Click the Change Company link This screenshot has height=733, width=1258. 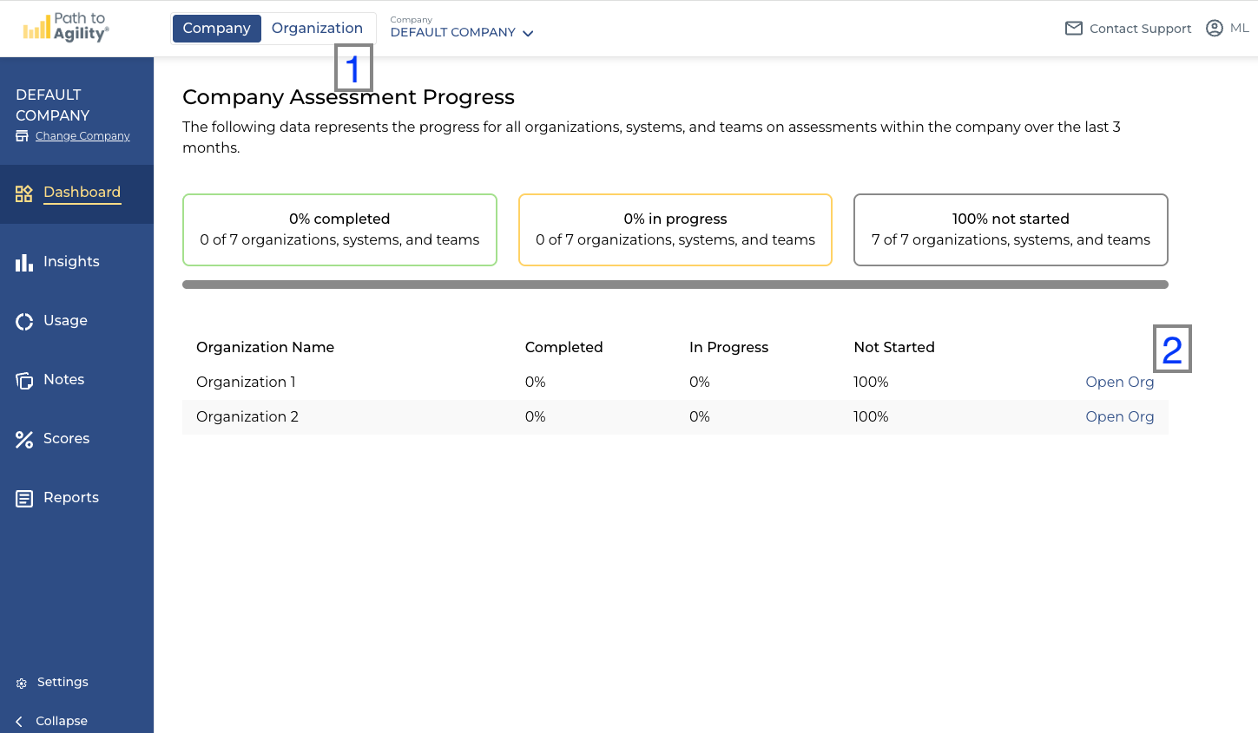pyautogui.click(x=82, y=136)
